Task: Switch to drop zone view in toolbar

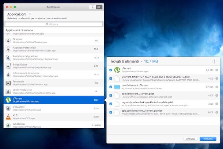Action: (x=92, y=7)
